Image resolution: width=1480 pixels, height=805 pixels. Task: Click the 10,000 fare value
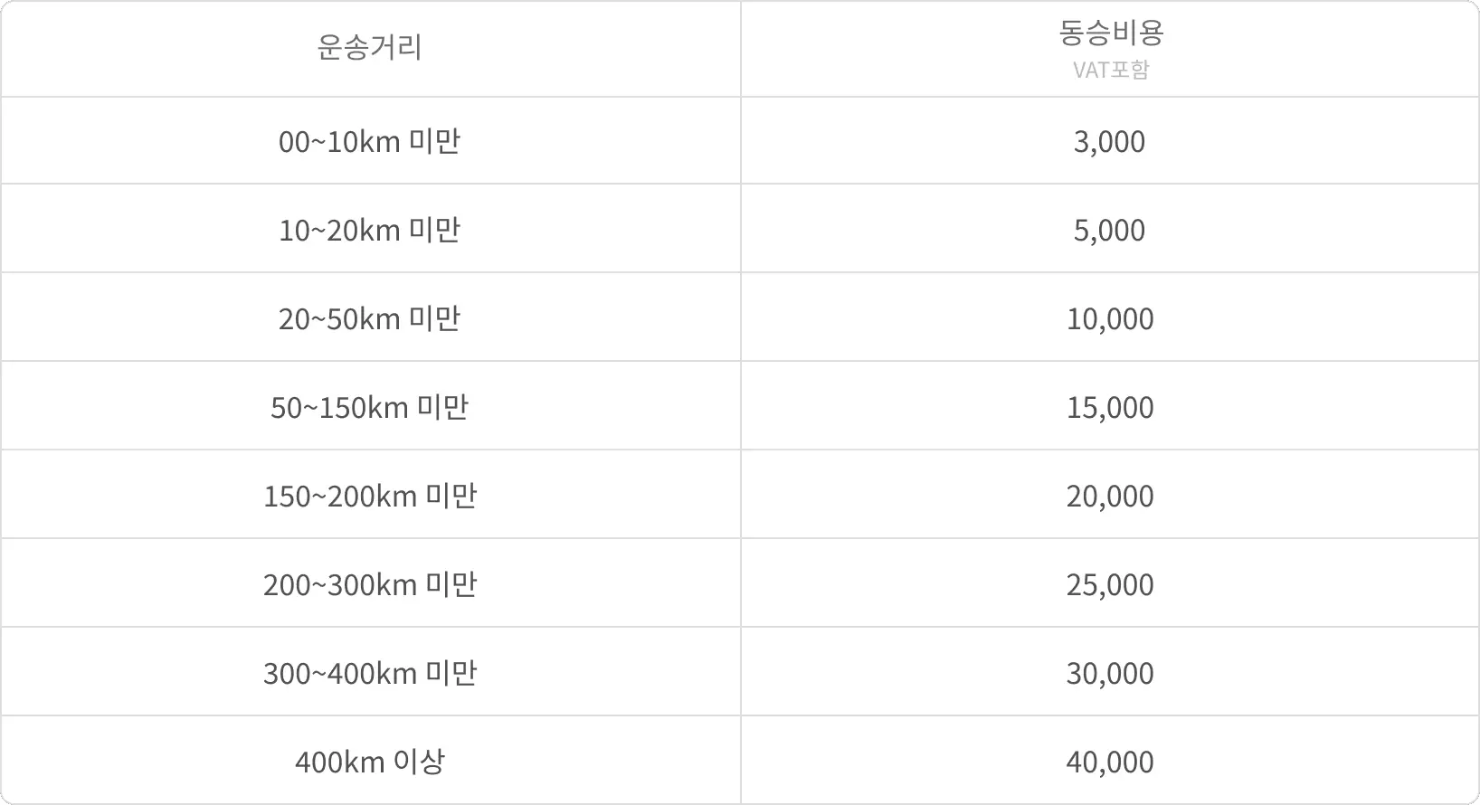[x=1110, y=318]
